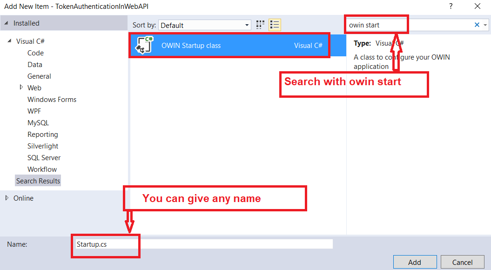This screenshot has height=270, width=491.
Task: Collapse the Installed section
Action: (6, 23)
